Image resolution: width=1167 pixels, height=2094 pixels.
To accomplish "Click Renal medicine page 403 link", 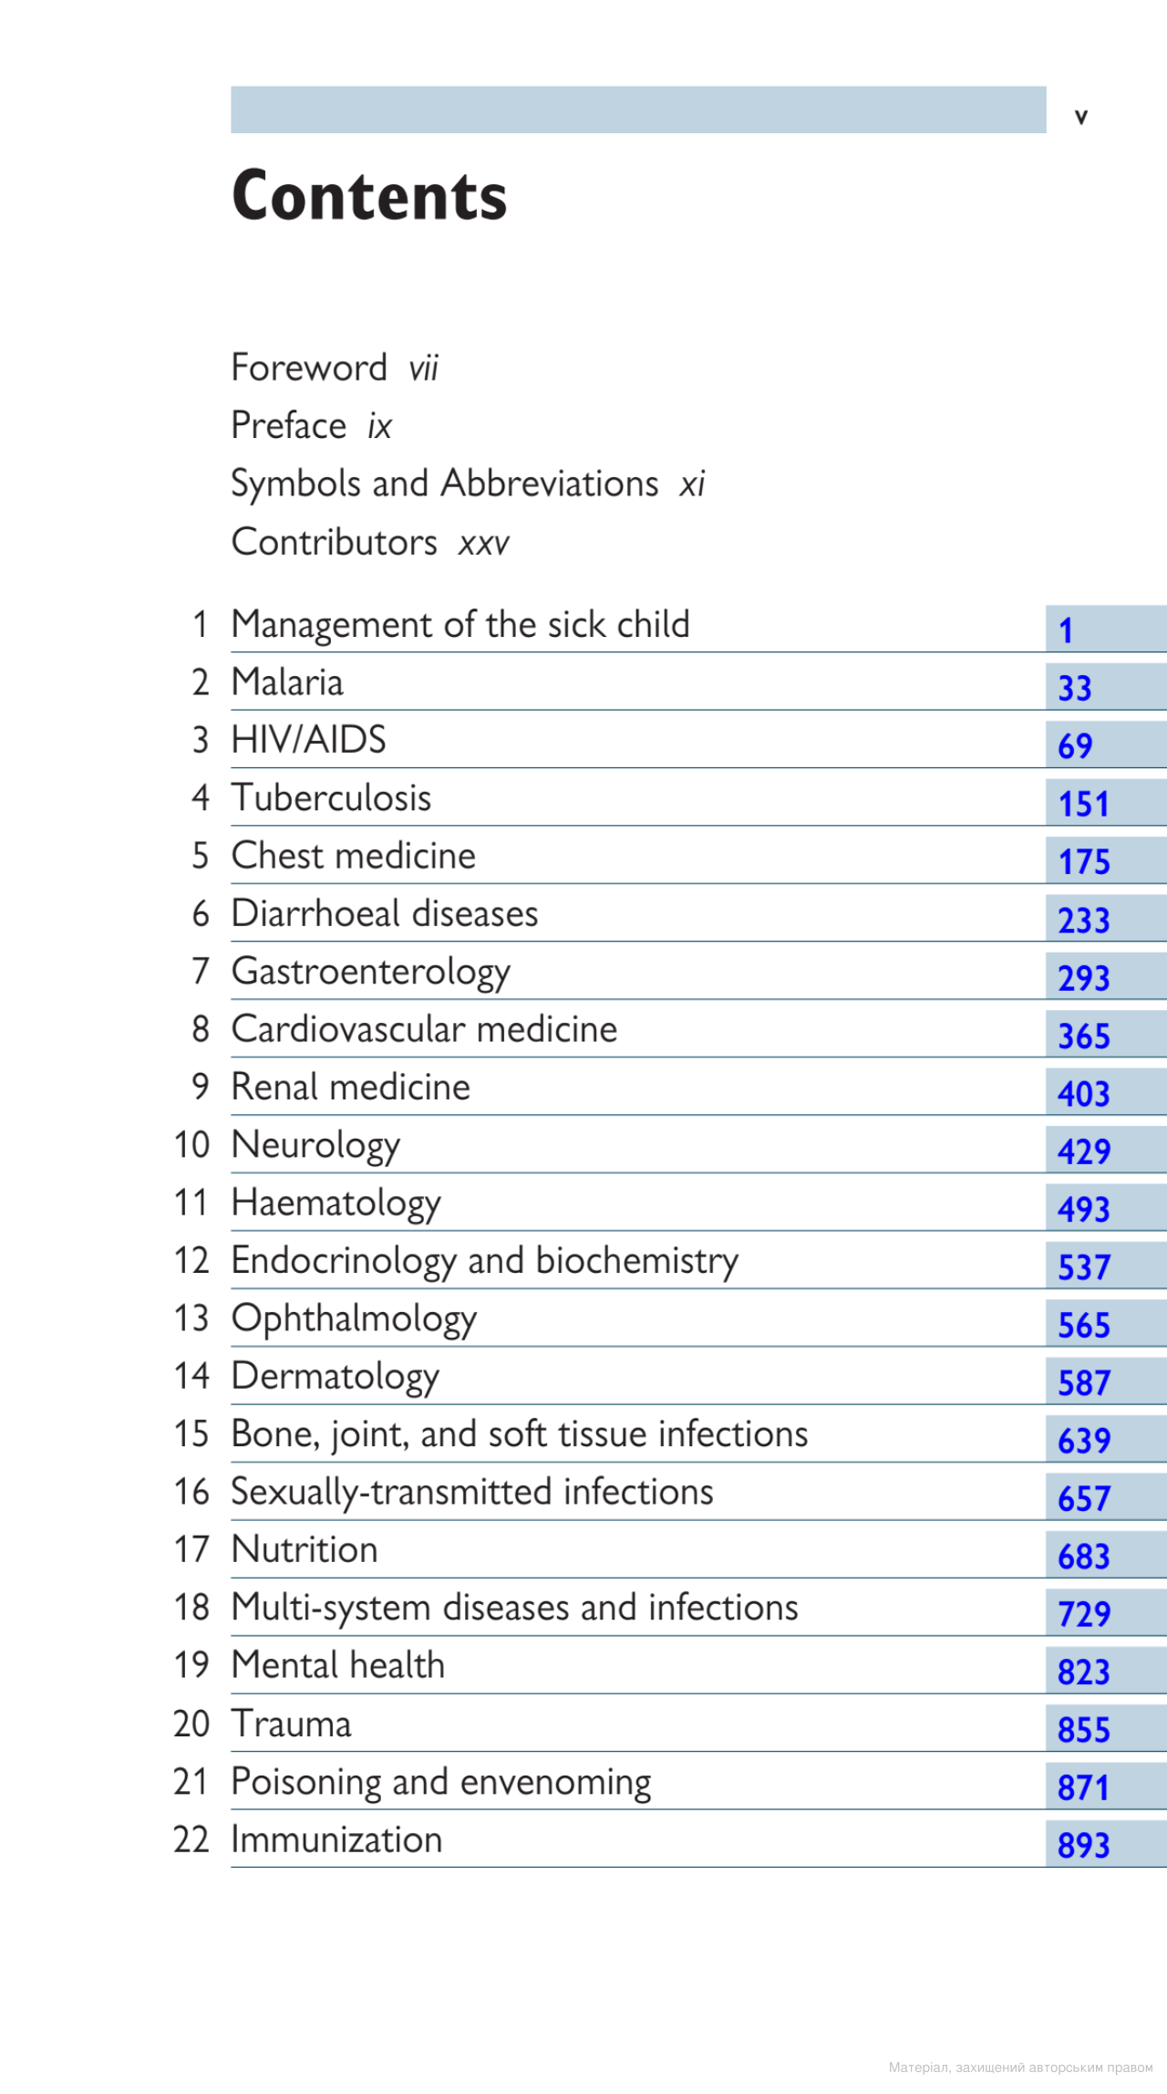I will point(1083,1093).
